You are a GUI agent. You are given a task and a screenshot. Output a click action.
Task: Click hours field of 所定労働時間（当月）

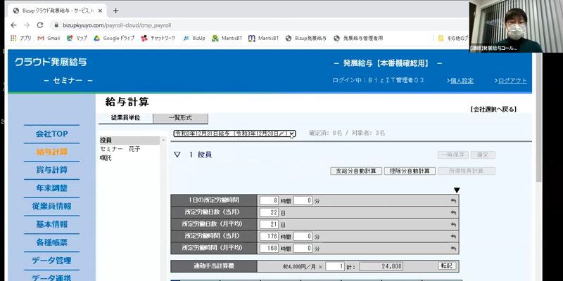(x=270, y=237)
